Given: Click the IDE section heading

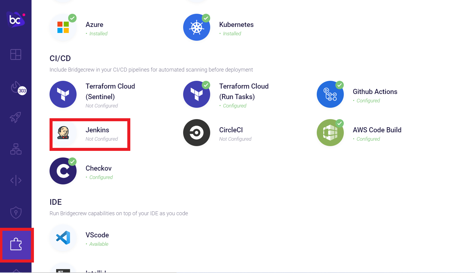Looking at the screenshot, I should [x=56, y=202].
